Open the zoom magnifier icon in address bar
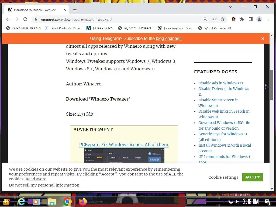The width and height of the screenshot is (276, 207). click(x=205, y=19)
